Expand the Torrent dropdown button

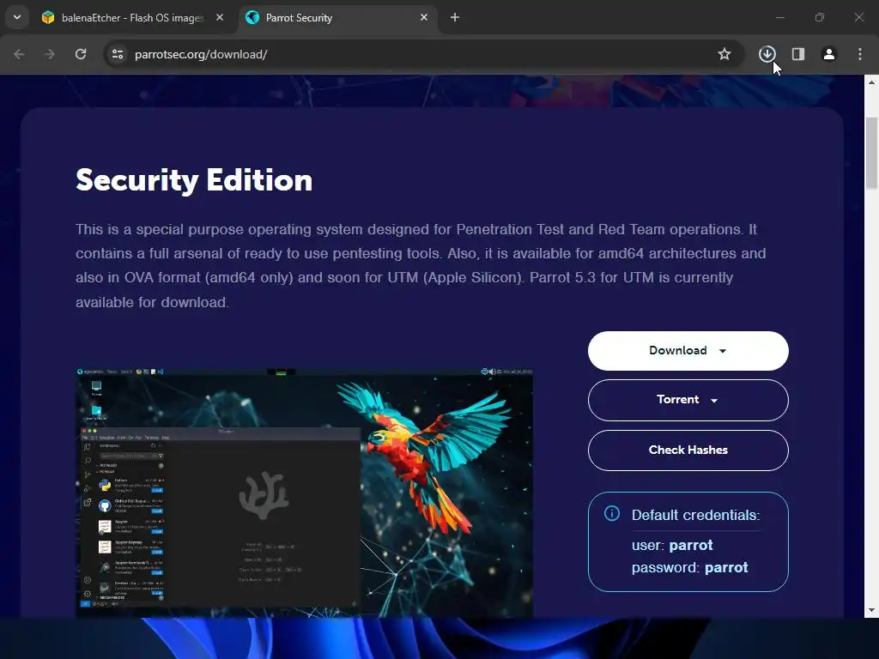coord(688,400)
